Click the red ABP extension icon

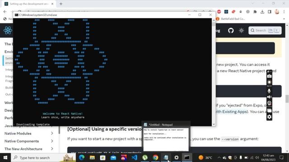219,12
